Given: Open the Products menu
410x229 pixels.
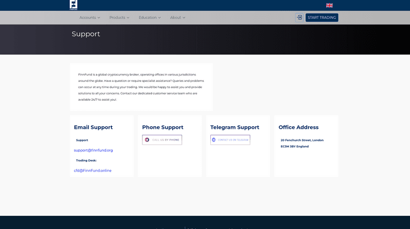Looking at the screenshot, I should [x=119, y=17].
